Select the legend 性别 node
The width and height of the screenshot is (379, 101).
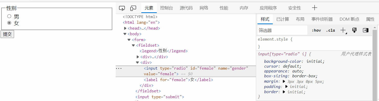[x=164, y=51]
